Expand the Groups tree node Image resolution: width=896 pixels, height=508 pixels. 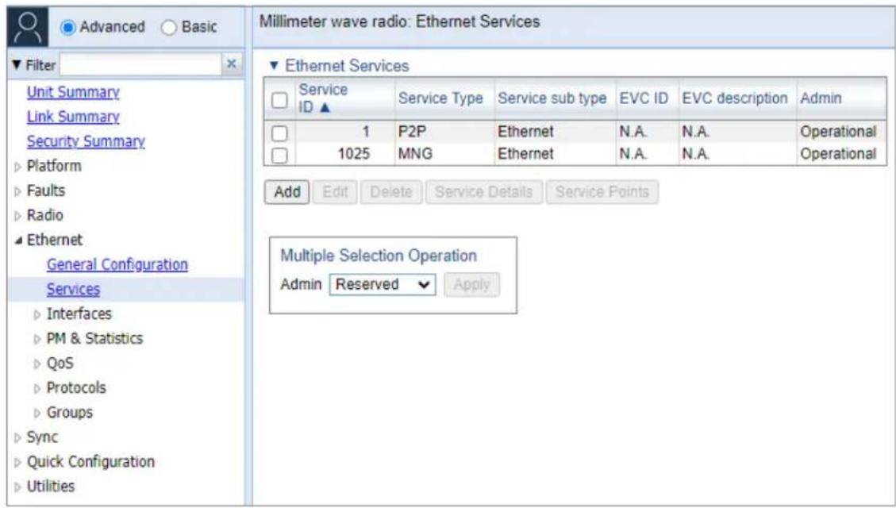[37, 413]
